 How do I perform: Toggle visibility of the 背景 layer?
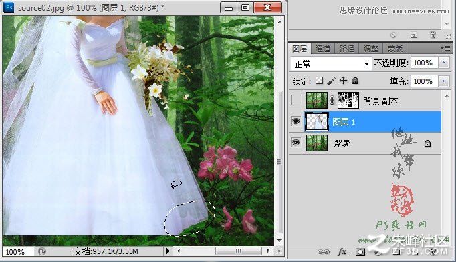click(x=296, y=143)
